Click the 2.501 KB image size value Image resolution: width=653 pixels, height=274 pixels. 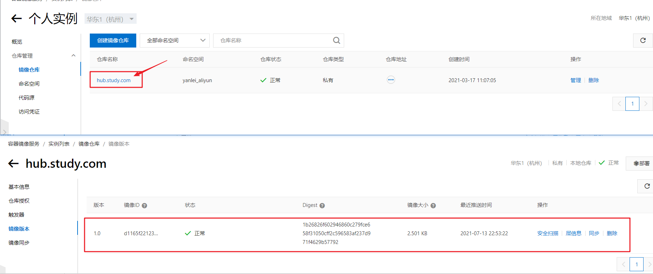coord(417,233)
